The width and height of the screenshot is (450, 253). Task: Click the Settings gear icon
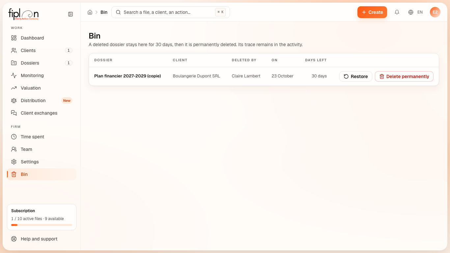coord(14,162)
